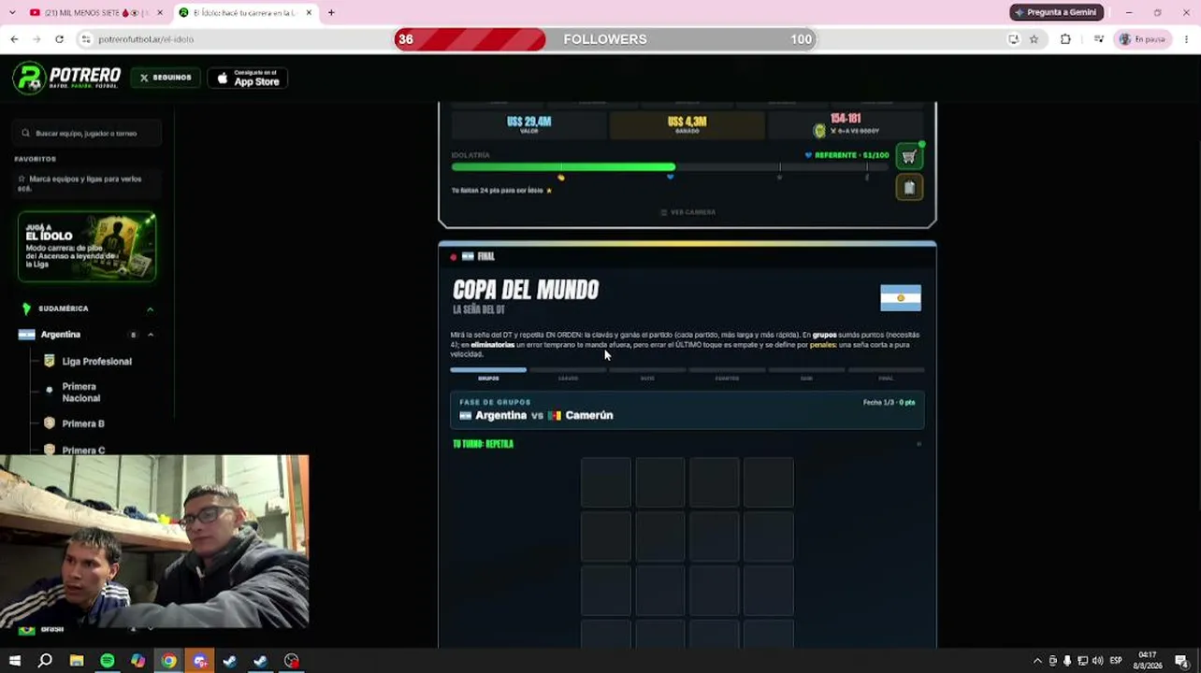Viewport: 1201px width, 673px height.
Task: Open the taskbar clock and date
Action: click(1148, 661)
